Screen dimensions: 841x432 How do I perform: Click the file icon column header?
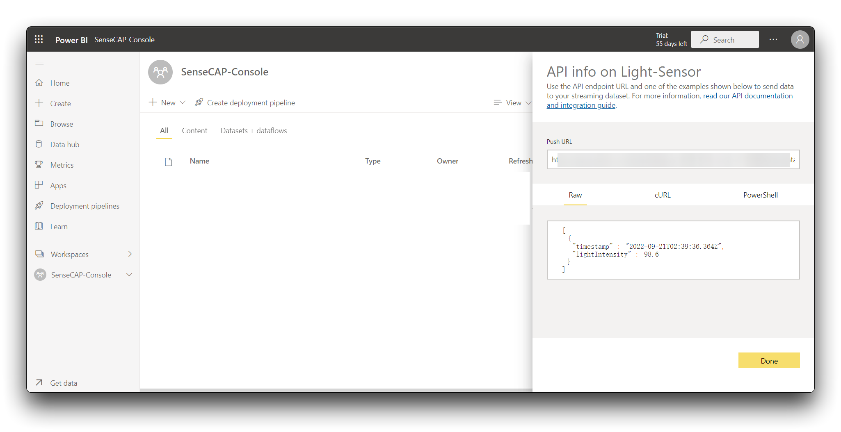[168, 161]
